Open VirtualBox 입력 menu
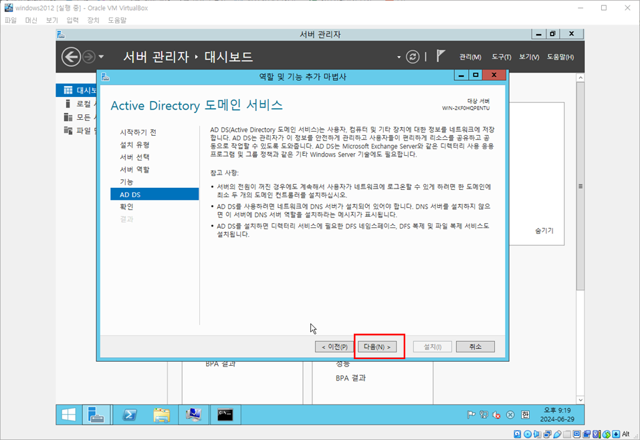Viewport: 640px width, 440px height. (x=72, y=20)
